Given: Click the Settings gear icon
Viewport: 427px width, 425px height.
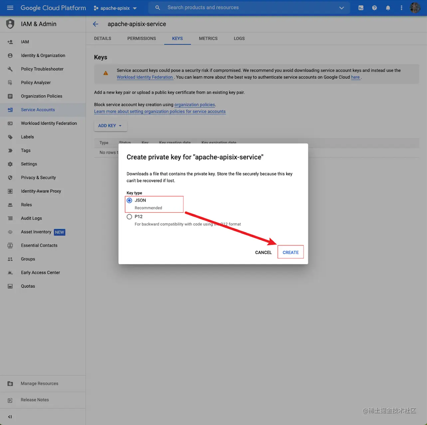Looking at the screenshot, I should tap(10, 164).
